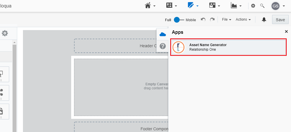Open the Analytics chart icon
The width and height of the screenshot is (291, 132).
[234, 5]
